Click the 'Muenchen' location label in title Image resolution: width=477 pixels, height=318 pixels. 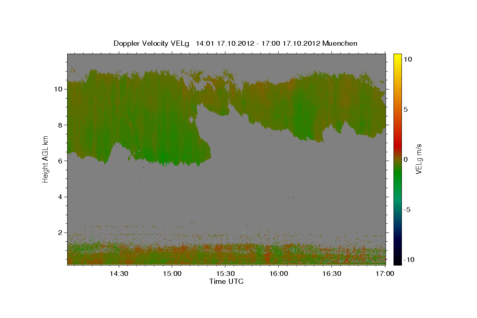click(x=340, y=43)
